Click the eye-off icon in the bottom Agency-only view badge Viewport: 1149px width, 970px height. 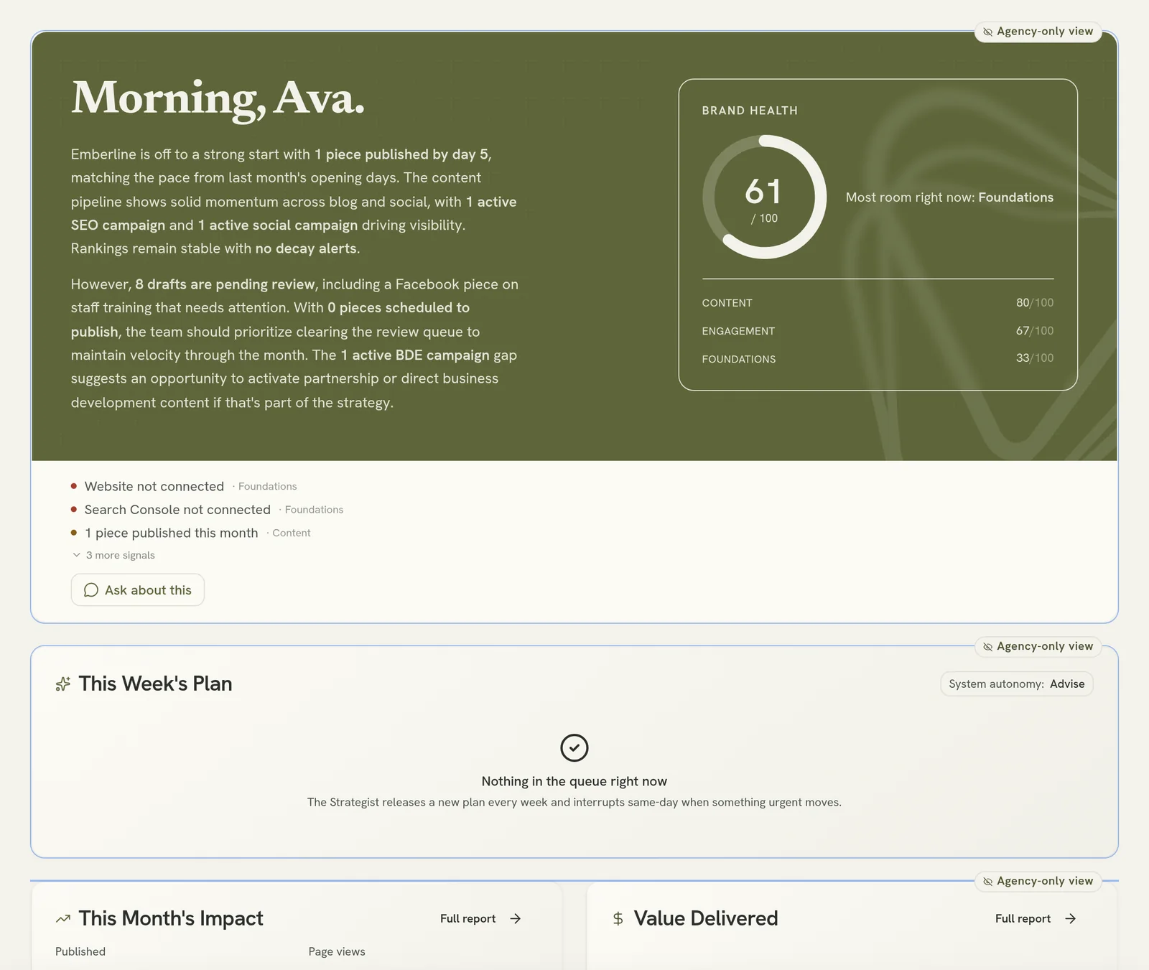(x=988, y=882)
